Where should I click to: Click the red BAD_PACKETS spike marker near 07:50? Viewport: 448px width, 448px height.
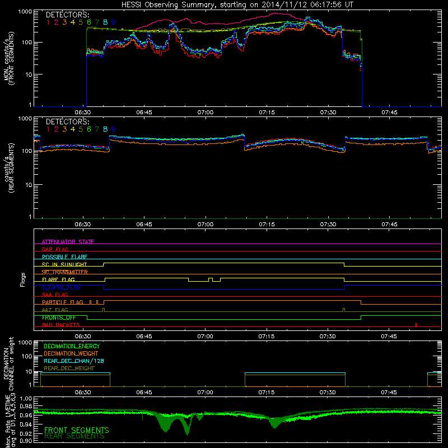click(x=416, y=325)
